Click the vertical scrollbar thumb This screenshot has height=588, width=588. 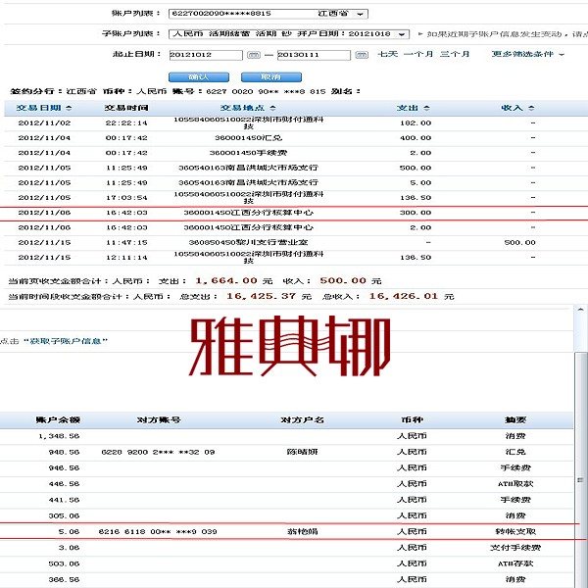[x=580, y=468]
